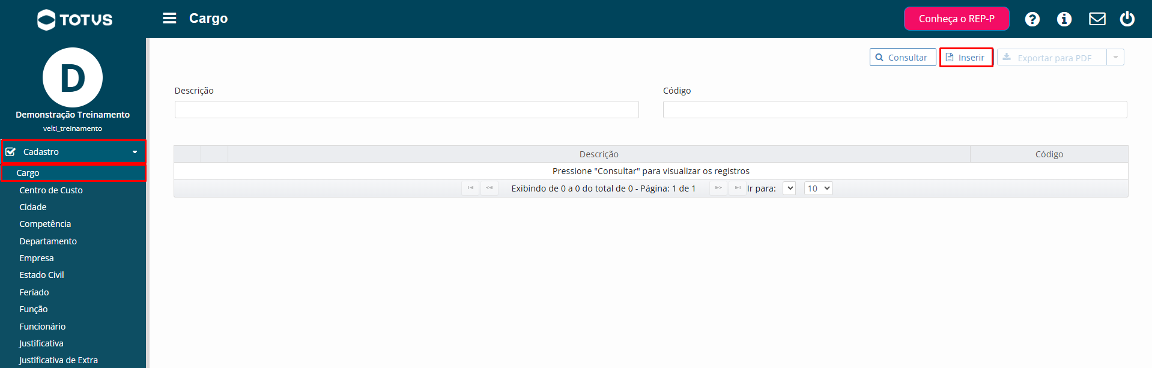Select Cargo in the sidebar
1152x368 pixels.
tap(73, 173)
